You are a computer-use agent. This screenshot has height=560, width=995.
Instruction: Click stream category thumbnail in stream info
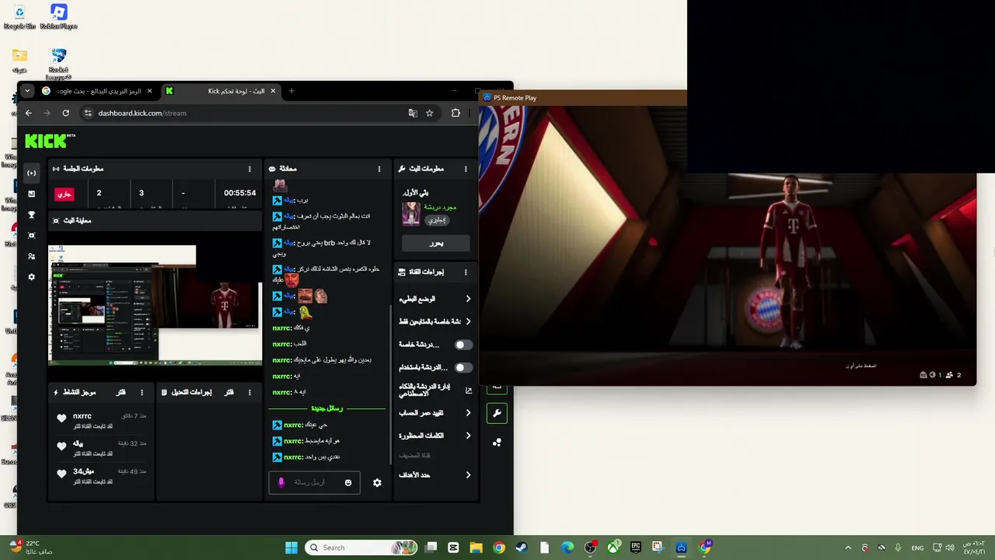click(x=411, y=213)
